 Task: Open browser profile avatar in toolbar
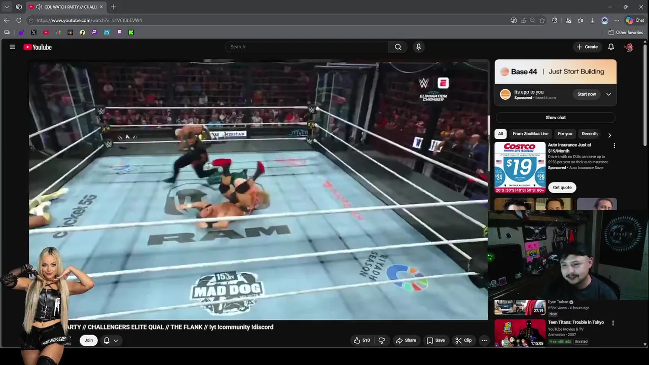click(x=605, y=20)
